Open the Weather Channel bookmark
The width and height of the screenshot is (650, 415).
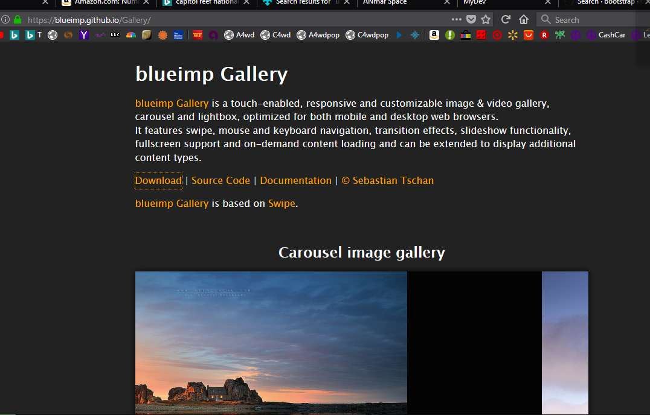click(178, 35)
